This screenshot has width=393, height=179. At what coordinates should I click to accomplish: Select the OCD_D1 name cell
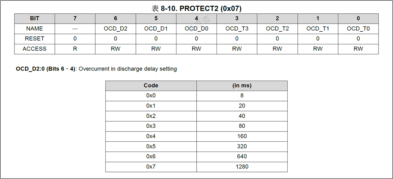pos(156,29)
